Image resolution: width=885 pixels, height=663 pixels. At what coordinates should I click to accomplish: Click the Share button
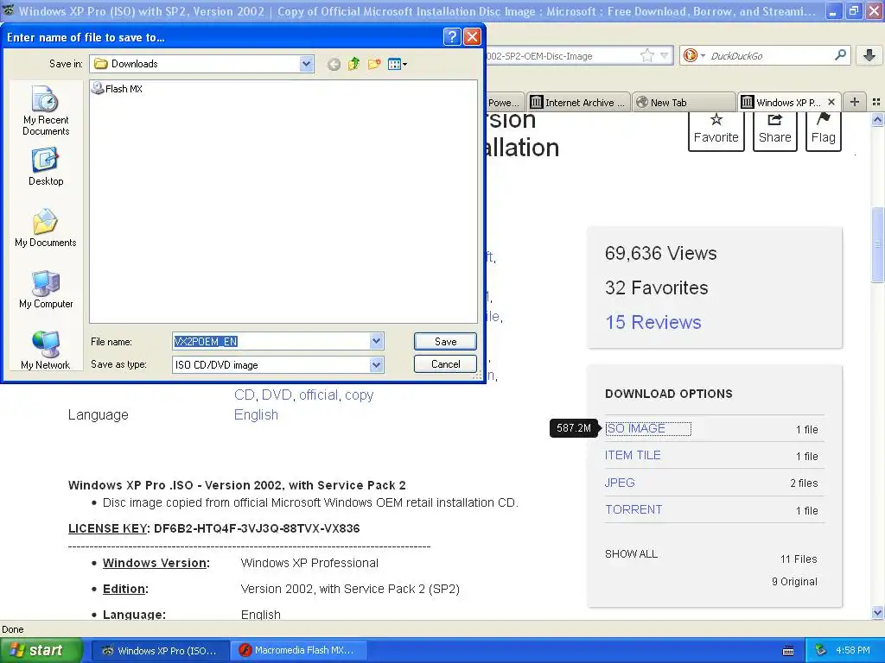[x=774, y=131]
